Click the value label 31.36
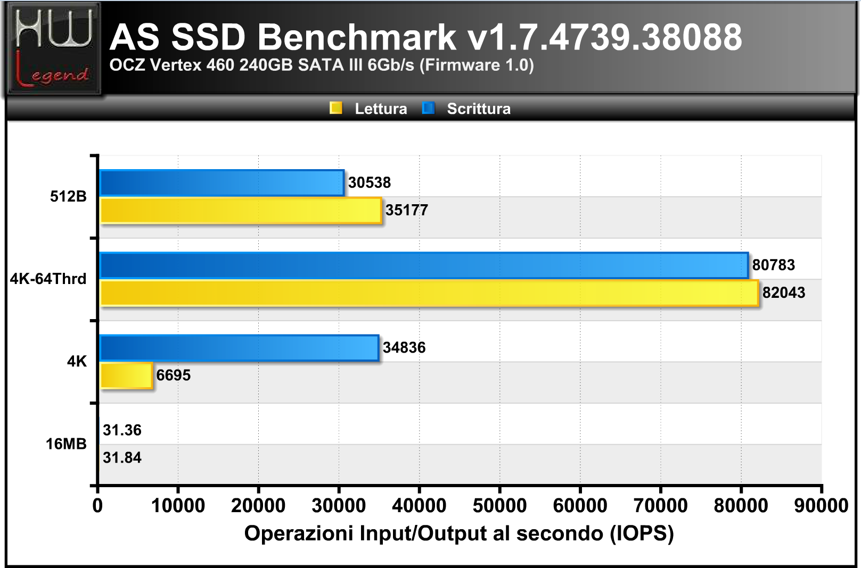Viewport: 861px width, 568px height. coord(122,430)
